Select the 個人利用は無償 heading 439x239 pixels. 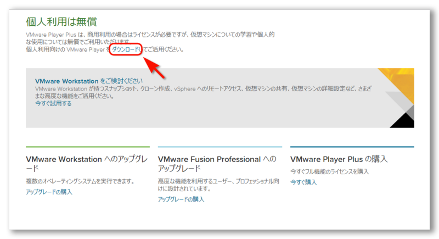click(61, 21)
